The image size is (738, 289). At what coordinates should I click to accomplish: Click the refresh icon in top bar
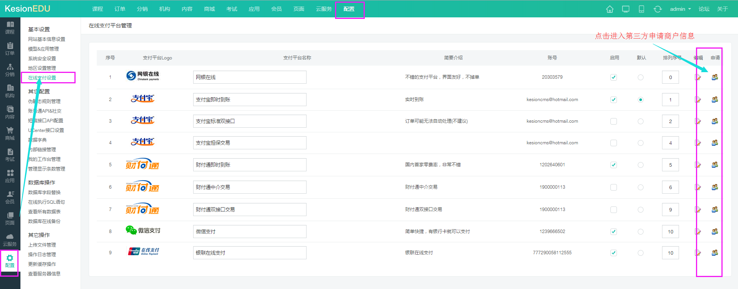click(x=657, y=9)
